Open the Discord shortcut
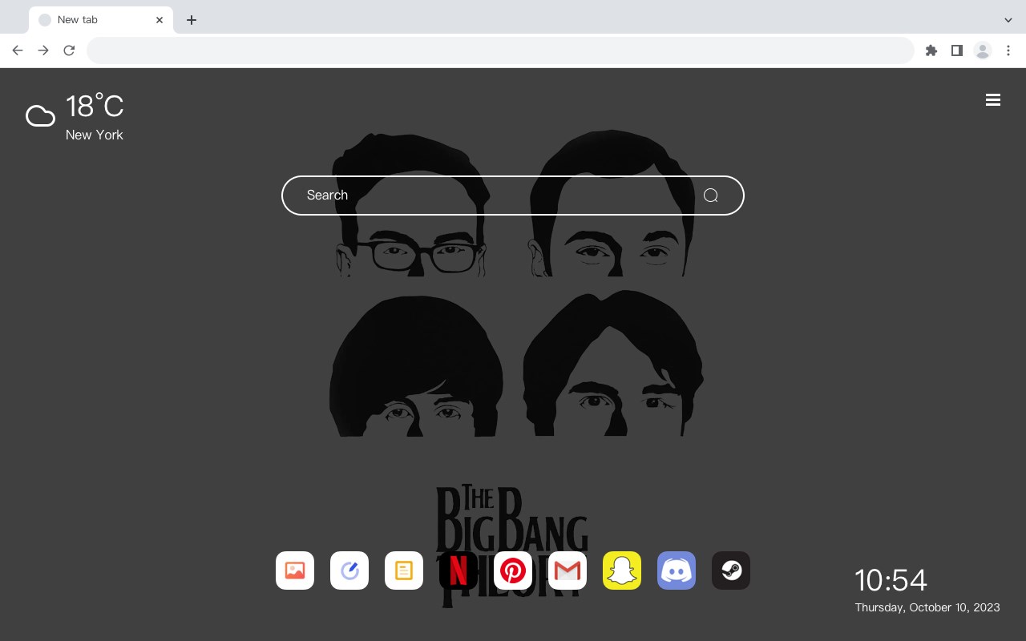The width and height of the screenshot is (1026, 641). coord(677,570)
